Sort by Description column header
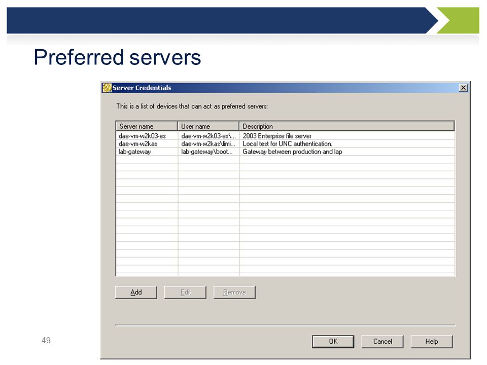 tap(347, 126)
